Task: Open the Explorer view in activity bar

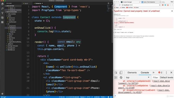Action: click(x=2, y=4)
